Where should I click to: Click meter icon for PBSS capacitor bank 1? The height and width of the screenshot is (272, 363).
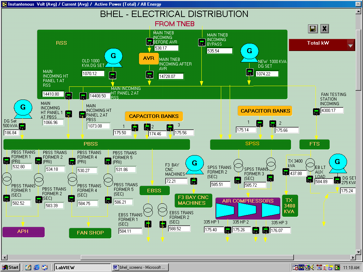(x=135, y=127)
